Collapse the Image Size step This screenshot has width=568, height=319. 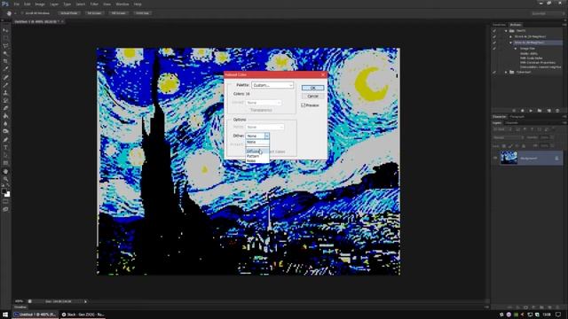point(516,49)
